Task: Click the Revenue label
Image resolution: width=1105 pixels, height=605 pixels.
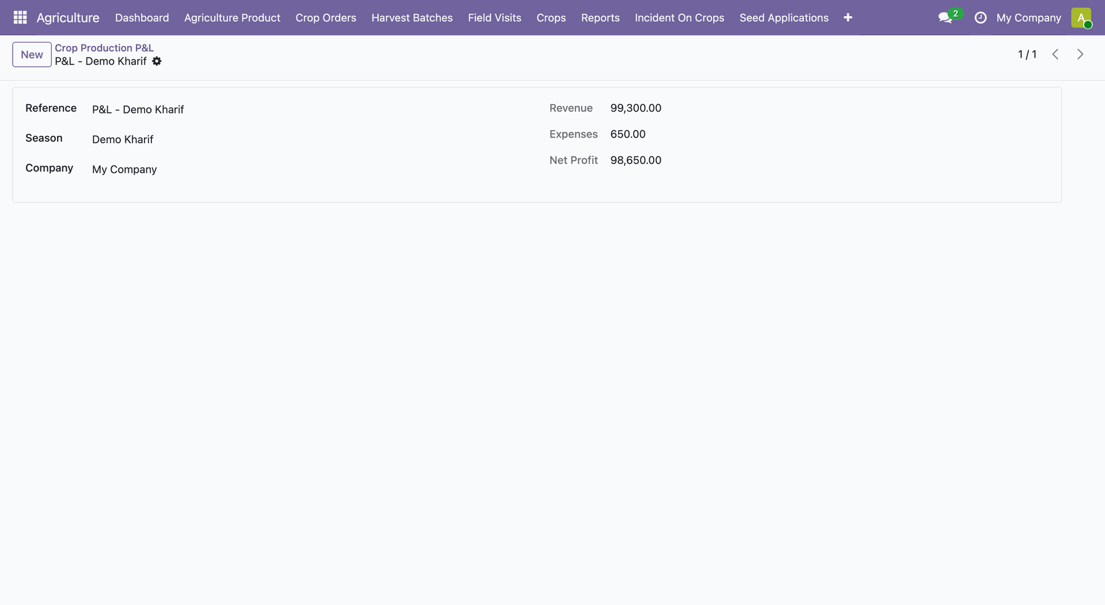Action: click(x=571, y=108)
